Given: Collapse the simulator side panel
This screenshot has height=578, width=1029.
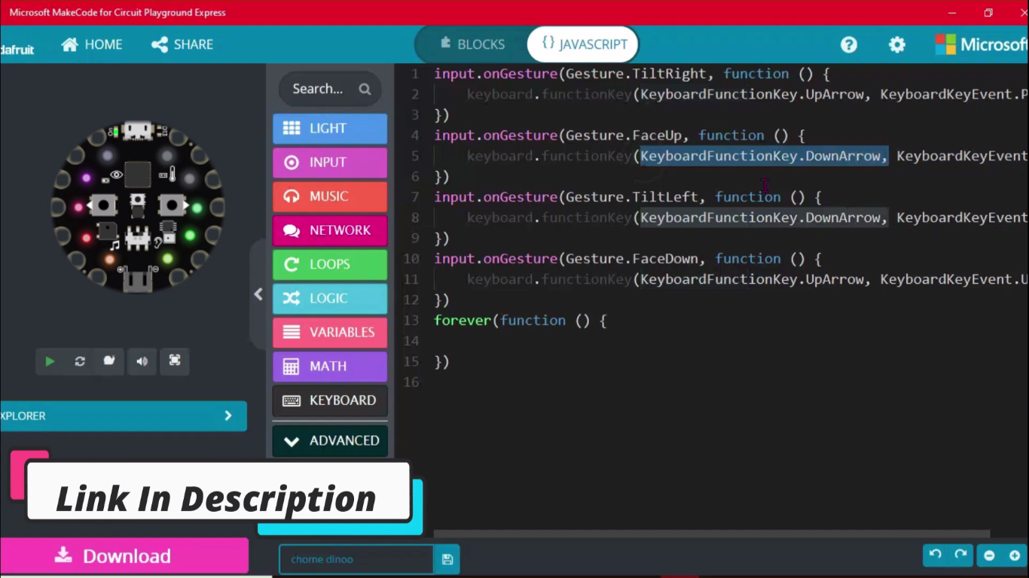Looking at the screenshot, I should pos(258,294).
